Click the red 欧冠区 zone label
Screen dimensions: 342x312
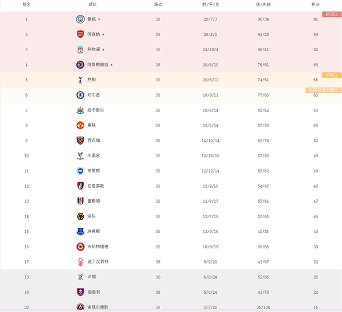(x=331, y=14)
